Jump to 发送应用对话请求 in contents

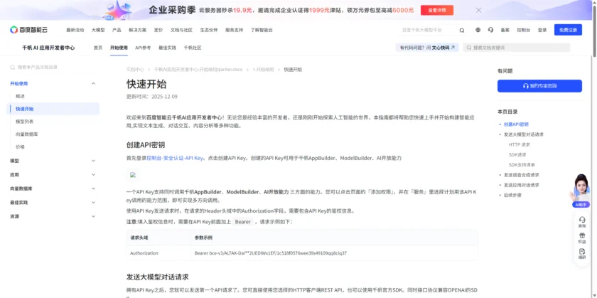click(x=521, y=185)
